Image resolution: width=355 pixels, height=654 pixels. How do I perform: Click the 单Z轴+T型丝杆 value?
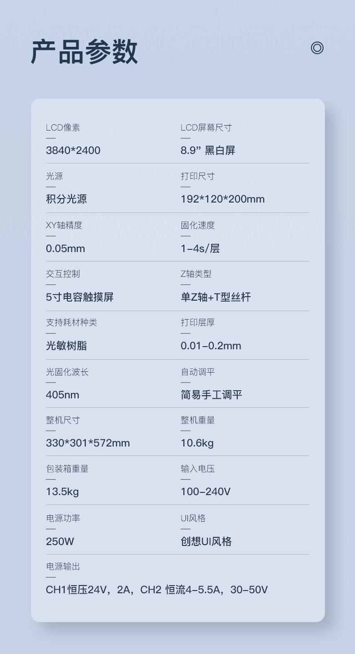click(216, 297)
